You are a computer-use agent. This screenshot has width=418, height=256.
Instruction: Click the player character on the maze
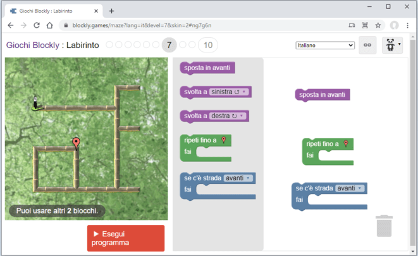tap(37, 102)
